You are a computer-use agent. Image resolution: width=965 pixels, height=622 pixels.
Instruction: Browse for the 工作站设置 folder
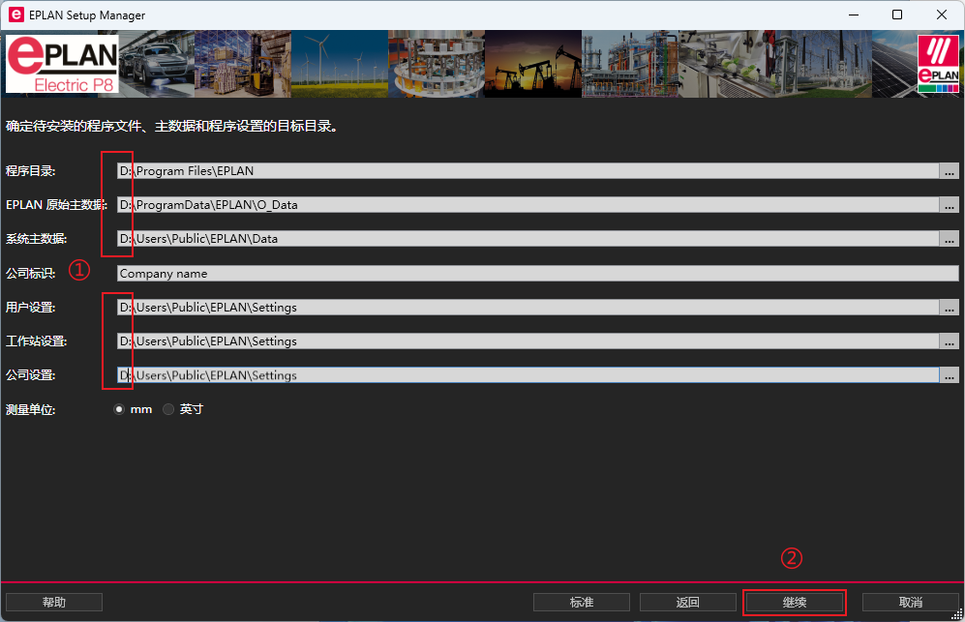(x=949, y=341)
